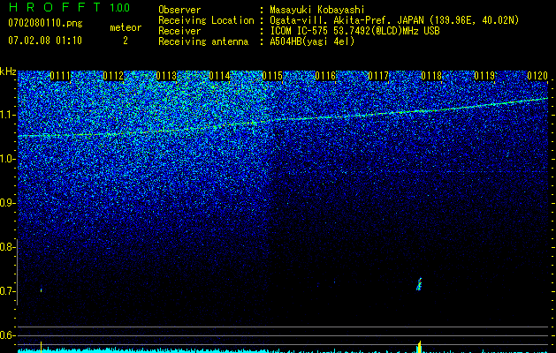Click the Receiver field label
Screen dimensions: 556x353
click(x=179, y=31)
